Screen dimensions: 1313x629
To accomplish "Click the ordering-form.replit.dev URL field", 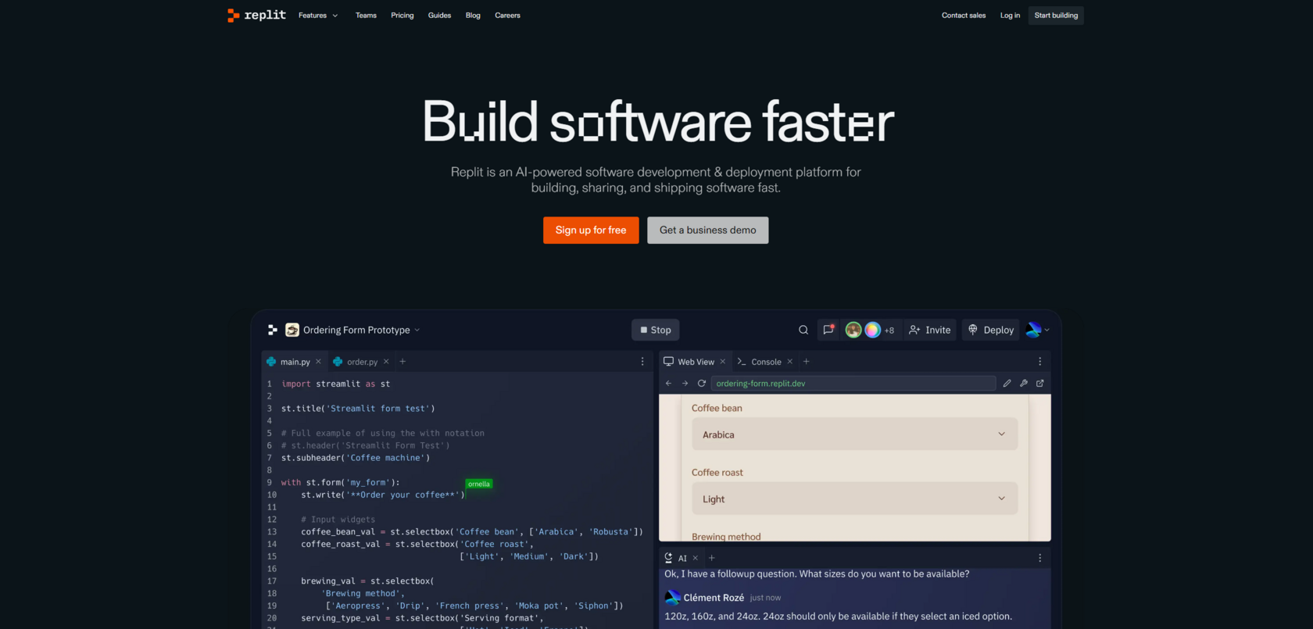I will pyautogui.click(x=853, y=384).
